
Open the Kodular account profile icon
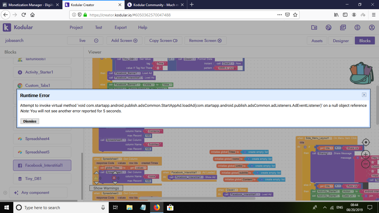pyautogui.click(x=372, y=27)
